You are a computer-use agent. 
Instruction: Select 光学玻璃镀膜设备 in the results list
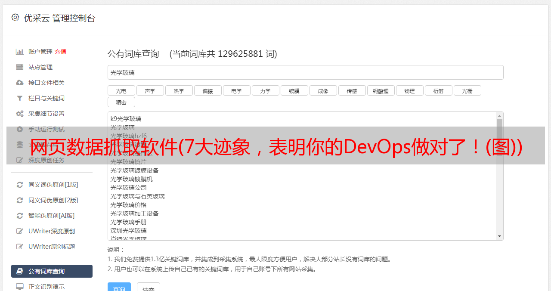coord(134,170)
